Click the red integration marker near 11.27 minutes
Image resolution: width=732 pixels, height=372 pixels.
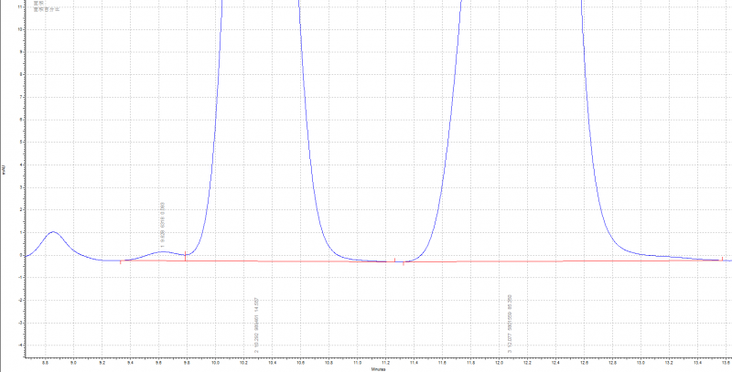click(395, 260)
